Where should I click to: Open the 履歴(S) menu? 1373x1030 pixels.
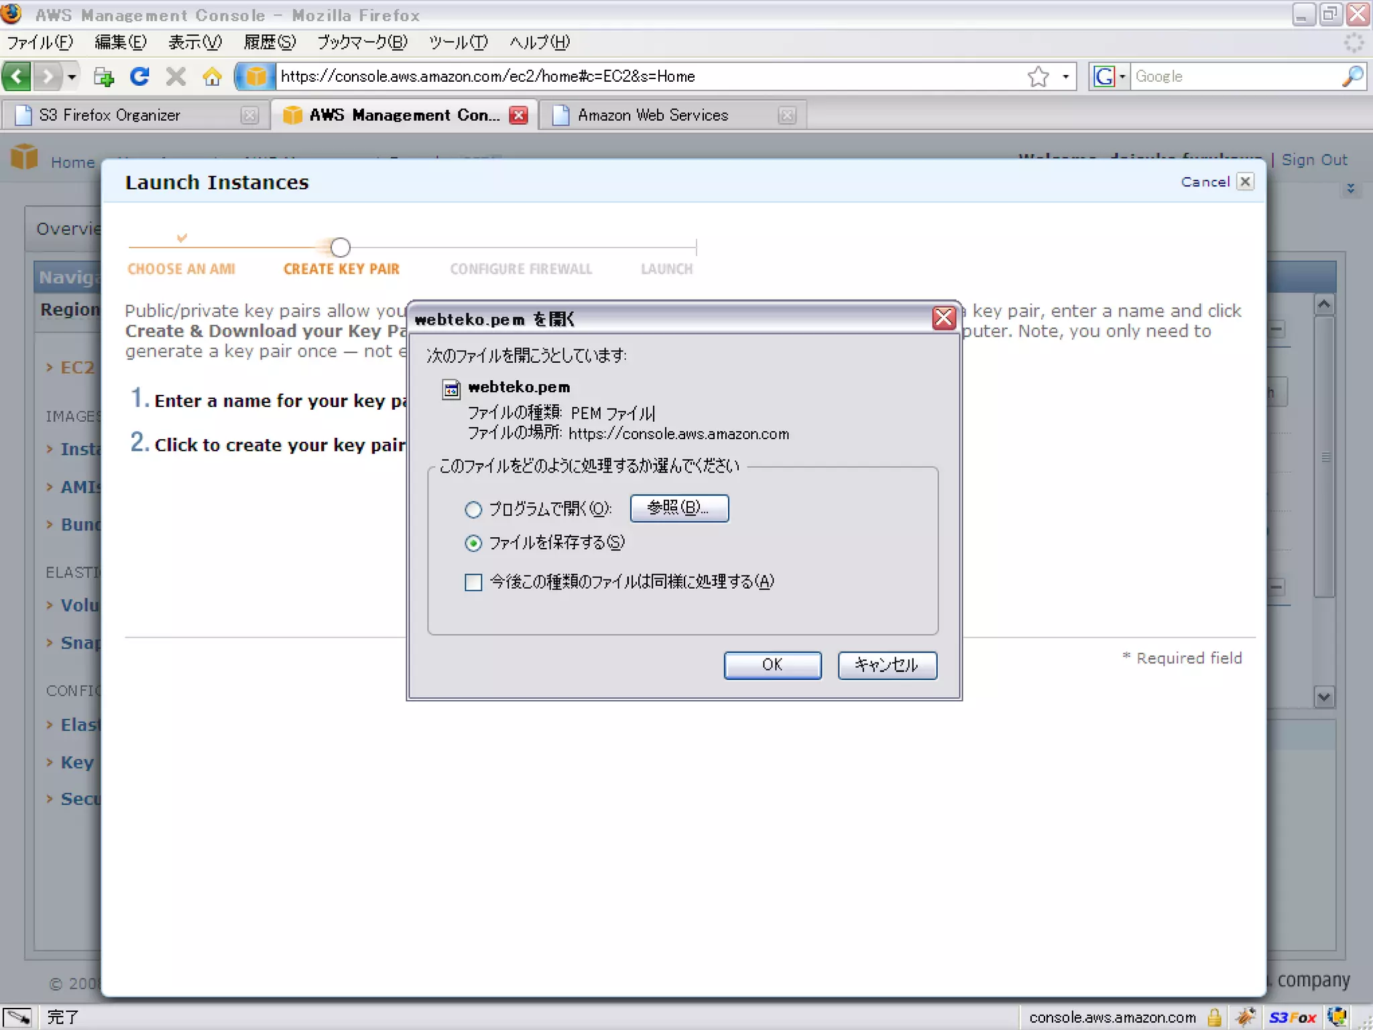tap(270, 42)
